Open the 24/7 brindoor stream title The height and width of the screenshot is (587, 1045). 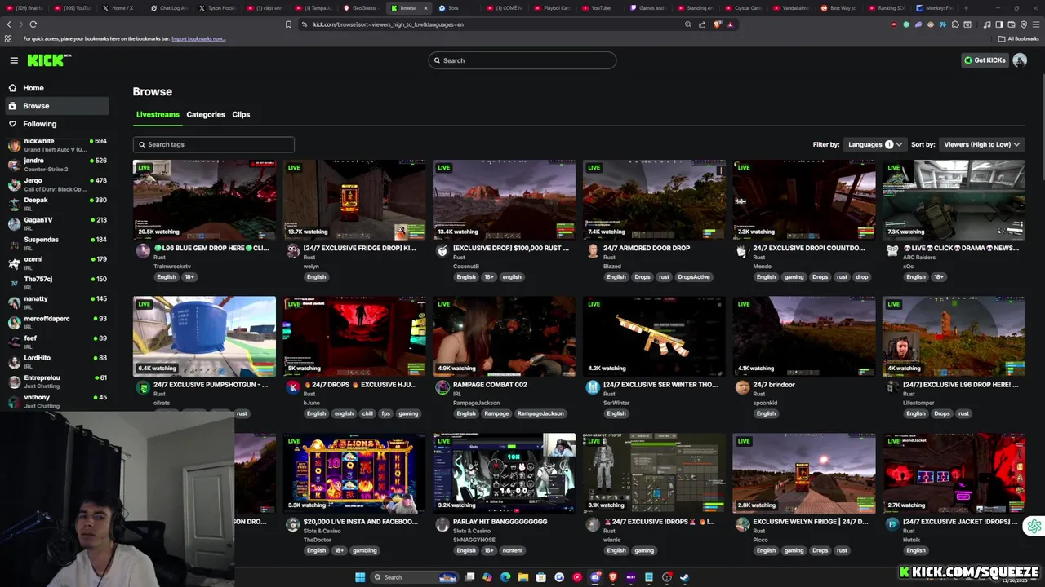774,385
